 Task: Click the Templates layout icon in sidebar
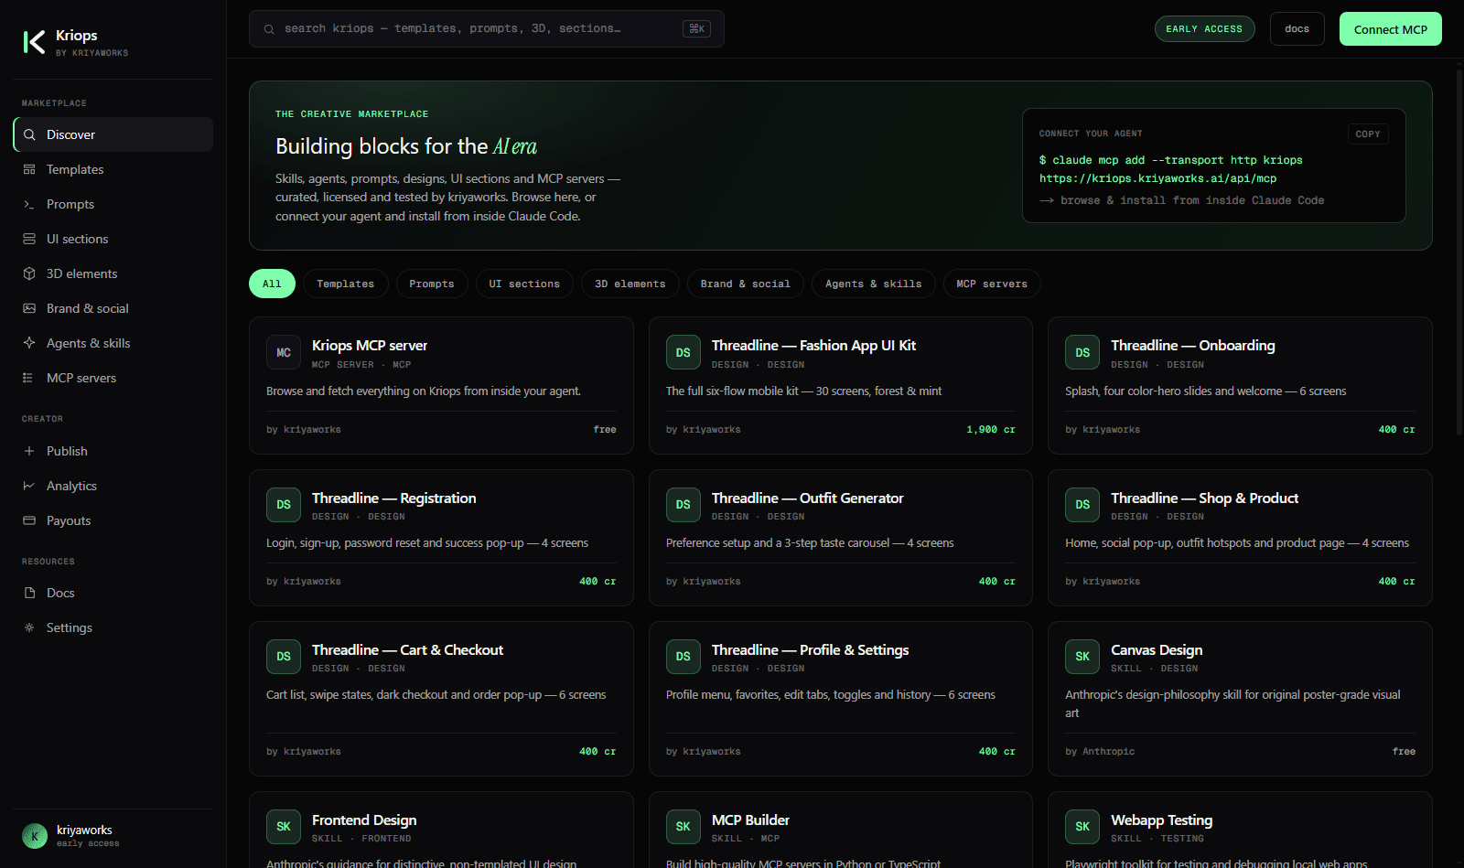click(x=29, y=169)
